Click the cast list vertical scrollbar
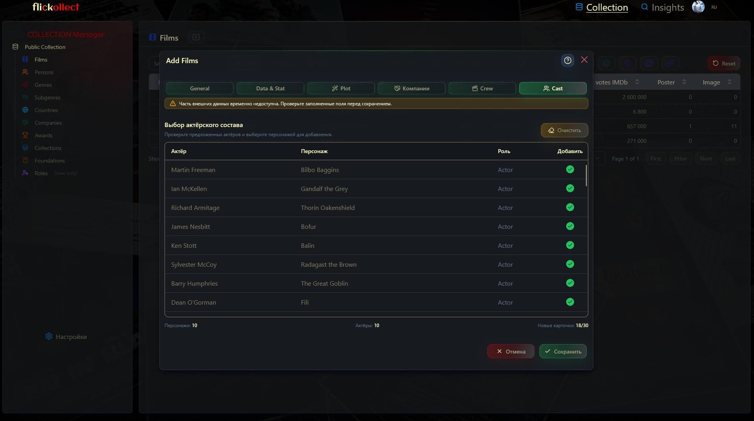 (x=586, y=176)
